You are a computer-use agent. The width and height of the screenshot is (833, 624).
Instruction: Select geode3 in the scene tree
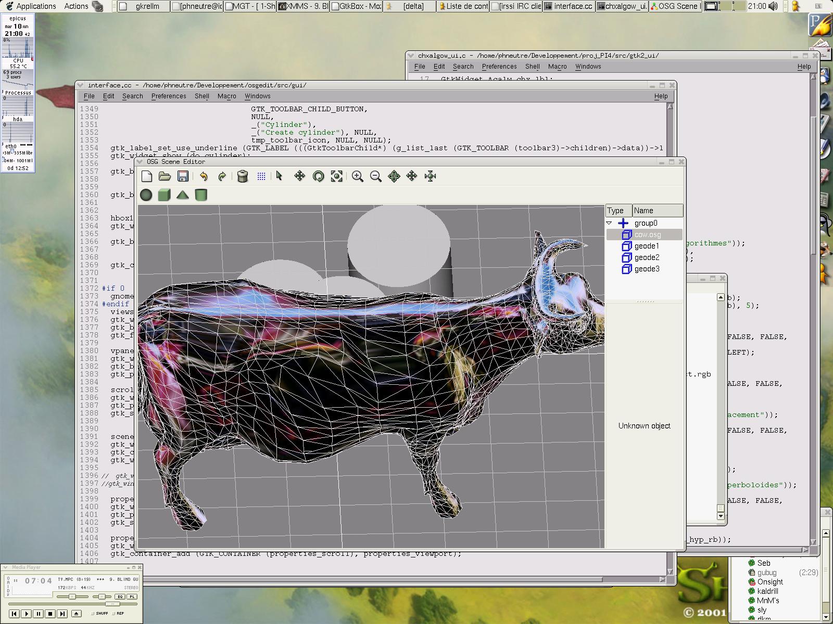coord(645,269)
